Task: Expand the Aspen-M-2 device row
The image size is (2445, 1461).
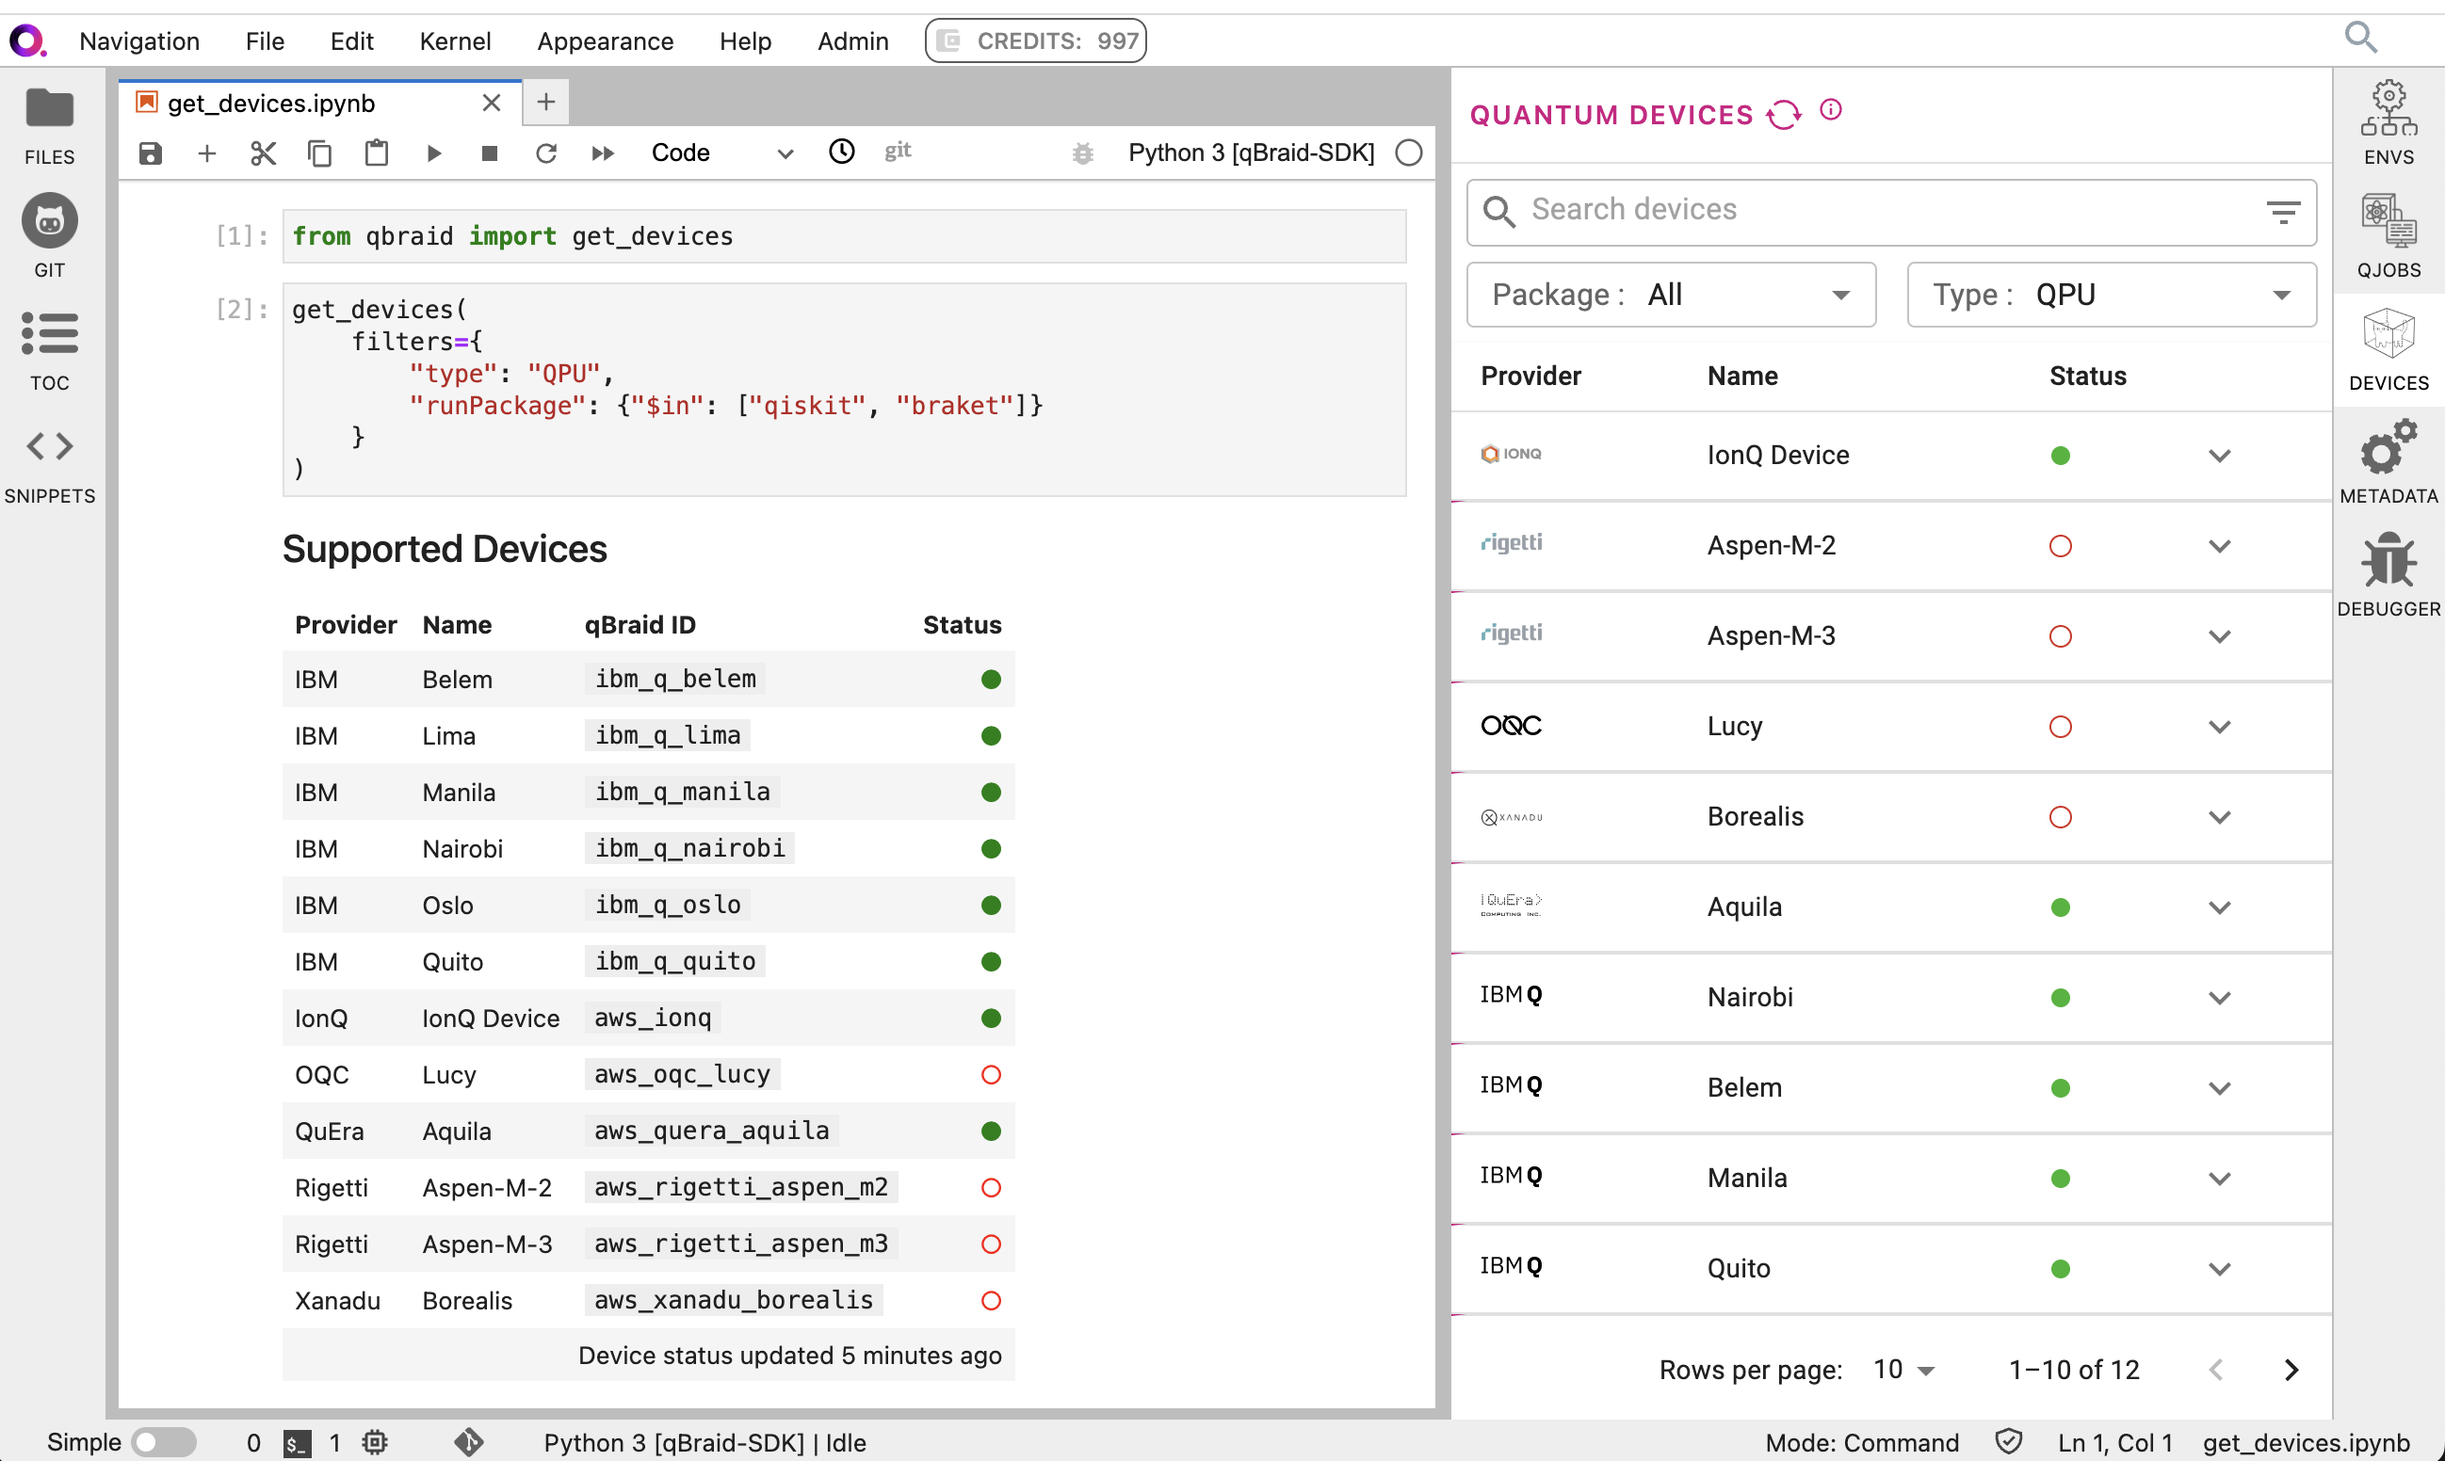Action: [2219, 546]
